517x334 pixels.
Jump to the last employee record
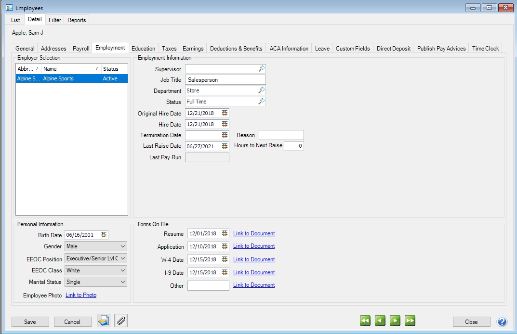coord(410,321)
